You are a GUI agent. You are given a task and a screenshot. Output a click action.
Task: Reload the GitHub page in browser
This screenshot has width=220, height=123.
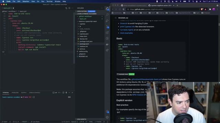120,9
